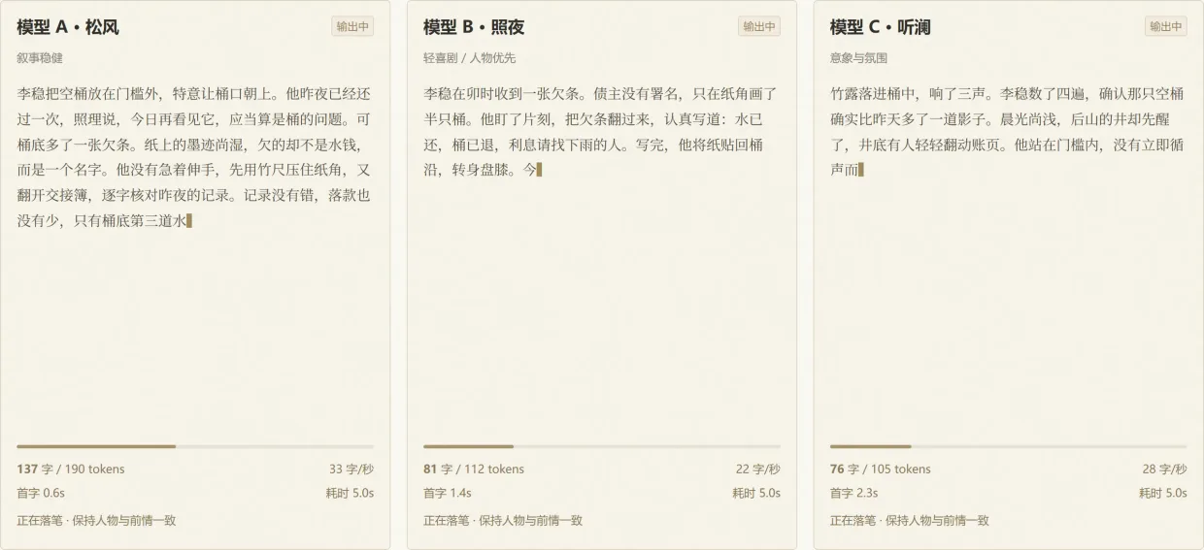
Task: Click the 正在落笔 status line in 松风 card
Action: click(x=96, y=521)
